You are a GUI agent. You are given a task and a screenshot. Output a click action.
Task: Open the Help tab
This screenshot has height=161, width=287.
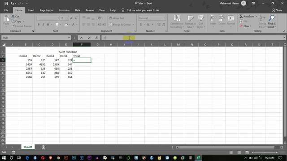click(x=113, y=10)
